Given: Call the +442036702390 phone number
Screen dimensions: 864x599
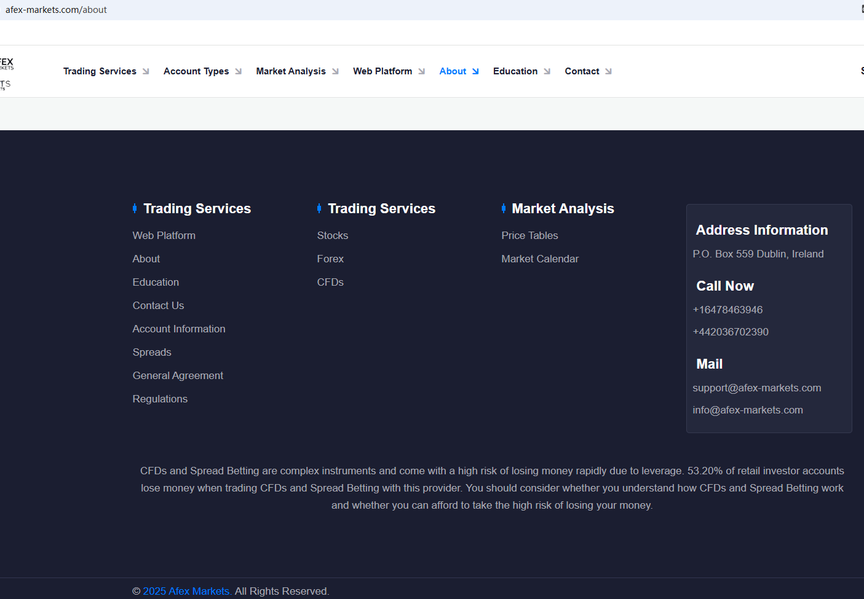Looking at the screenshot, I should [730, 332].
